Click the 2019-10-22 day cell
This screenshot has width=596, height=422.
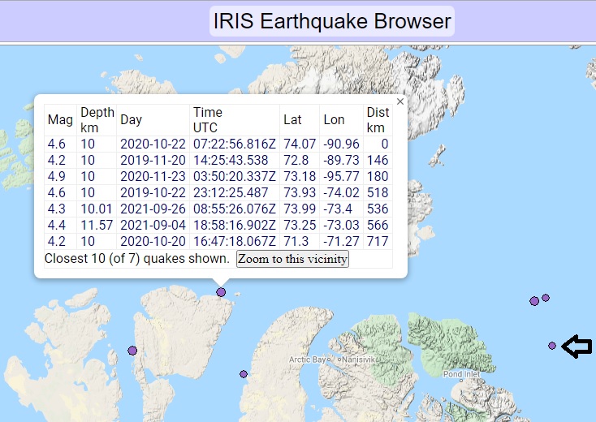coord(153,192)
